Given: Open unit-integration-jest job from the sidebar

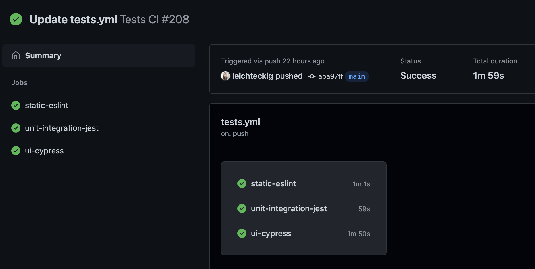Looking at the screenshot, I should [62, 128].
